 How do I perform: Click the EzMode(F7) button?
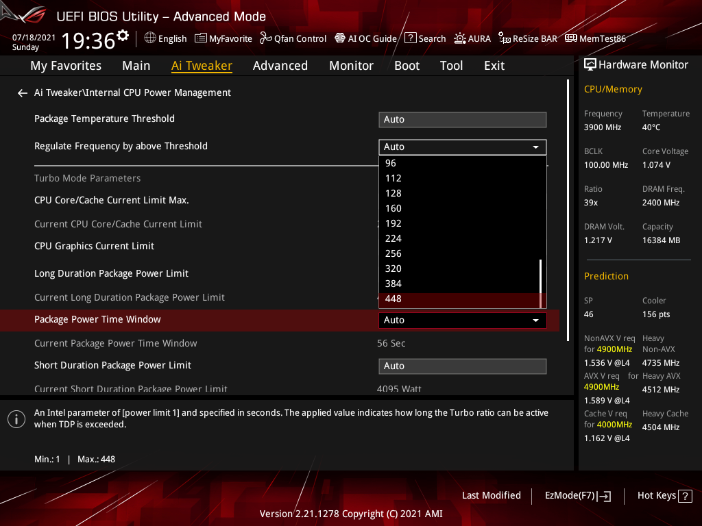(577, 495)
